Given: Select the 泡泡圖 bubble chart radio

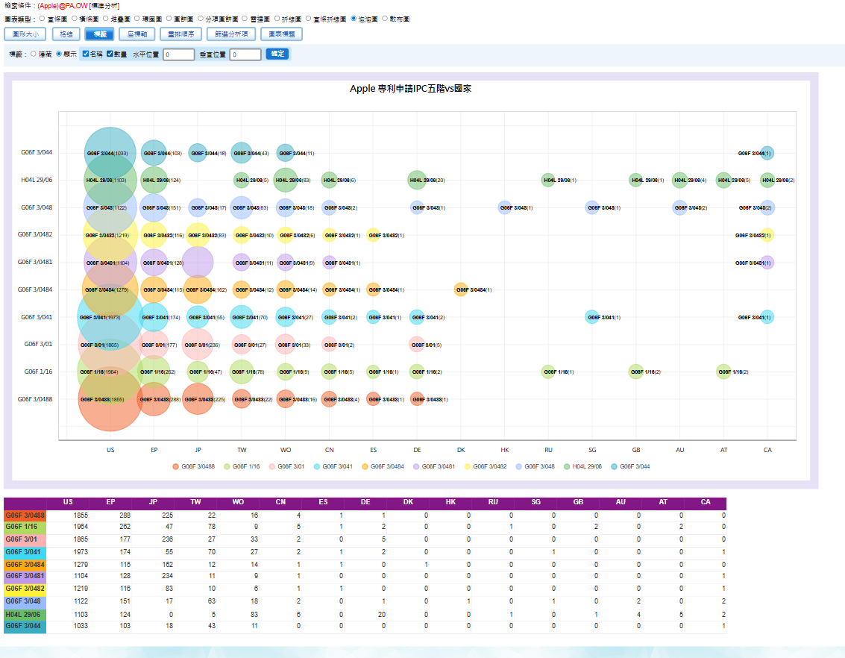Looking at the screenshot, I should click(354, 19).
